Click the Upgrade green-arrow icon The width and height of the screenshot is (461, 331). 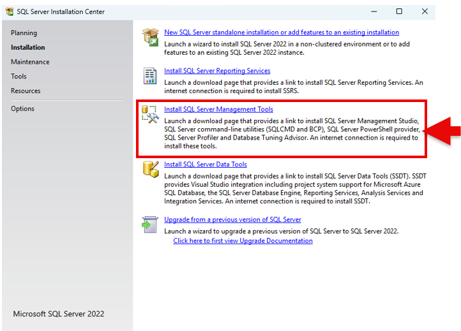click(150, 224)
